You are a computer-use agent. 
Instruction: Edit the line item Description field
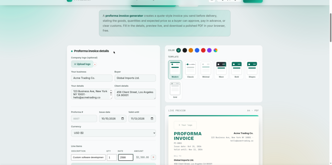point(88,157)
